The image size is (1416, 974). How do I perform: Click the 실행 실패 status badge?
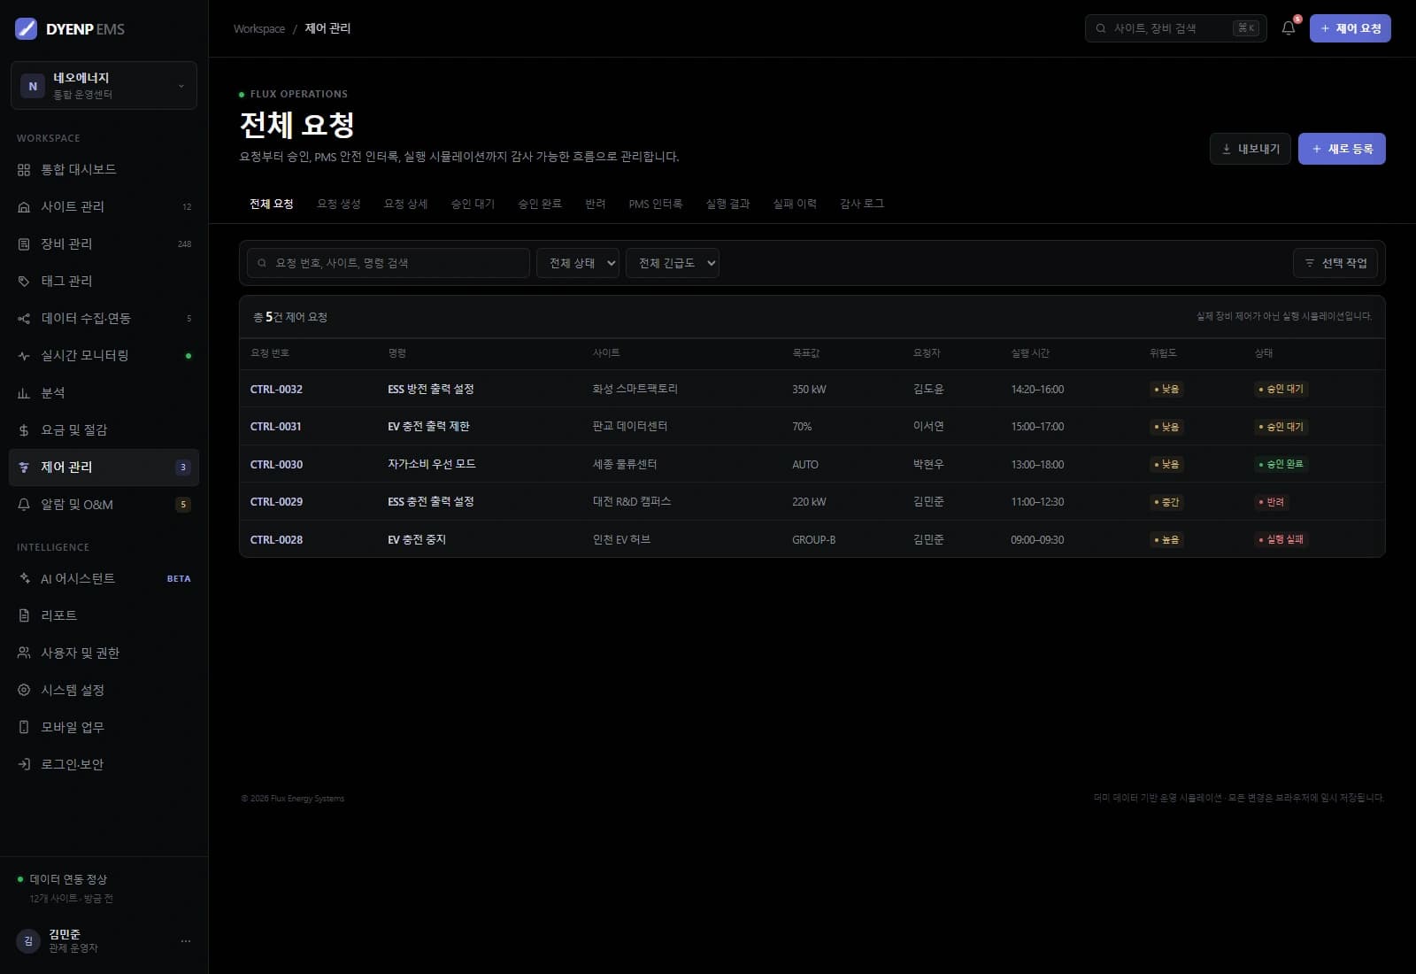[1281, 539]
